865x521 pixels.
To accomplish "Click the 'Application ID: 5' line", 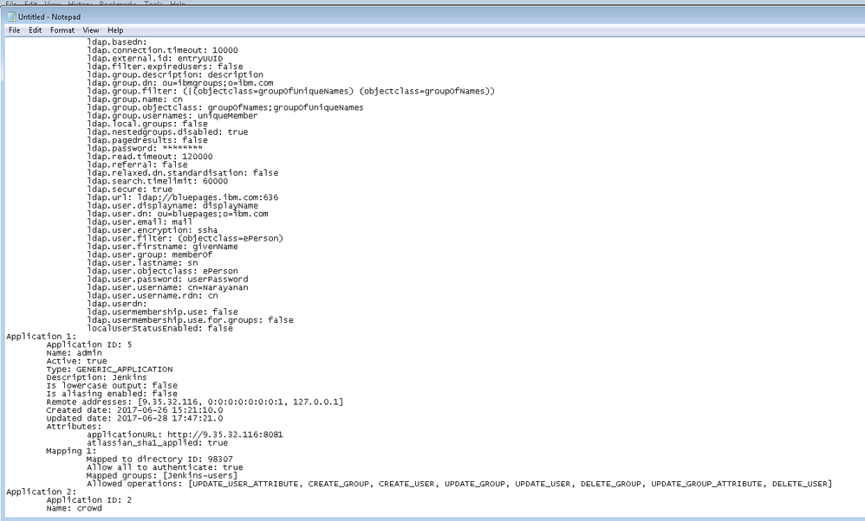I will pyautogui.click(x=89, y=344).
